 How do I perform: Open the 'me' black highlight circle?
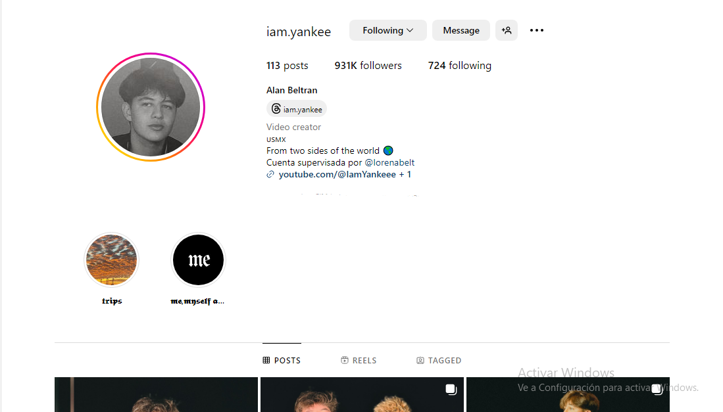coord(198,260)
